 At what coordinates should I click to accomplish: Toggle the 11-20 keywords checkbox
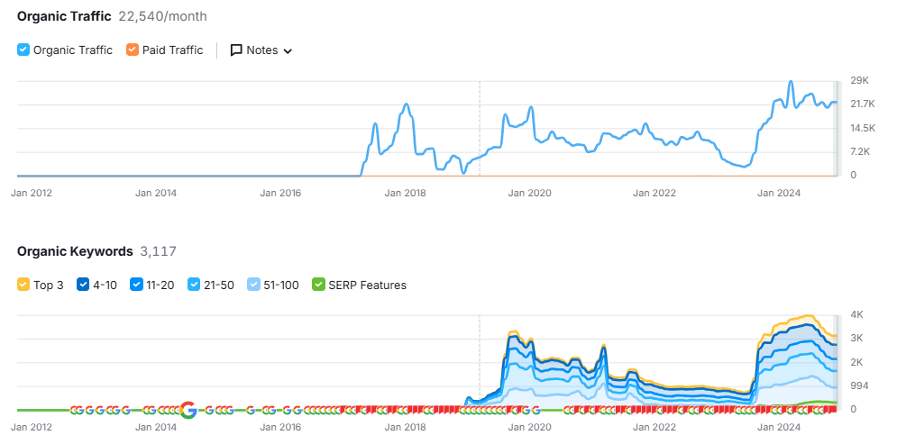tap(137, 285)
